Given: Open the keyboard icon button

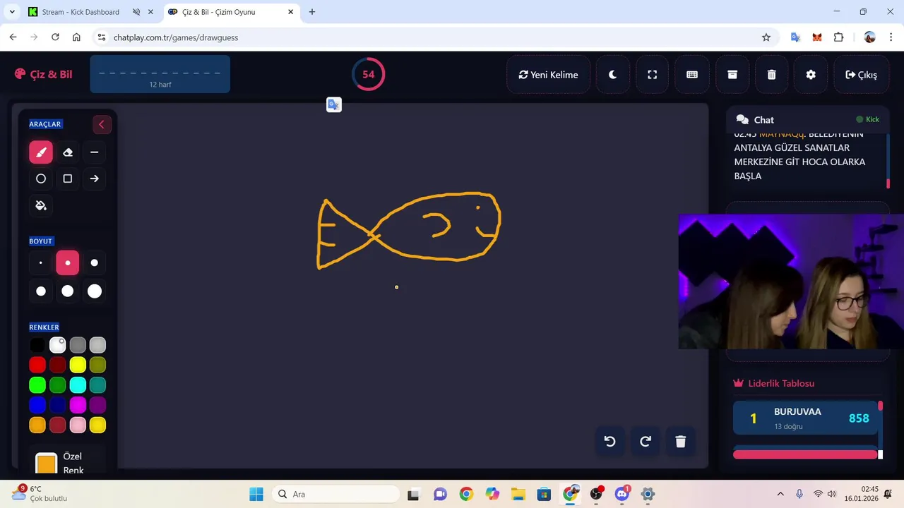Looking at the screenshot, I should [692, 75].
